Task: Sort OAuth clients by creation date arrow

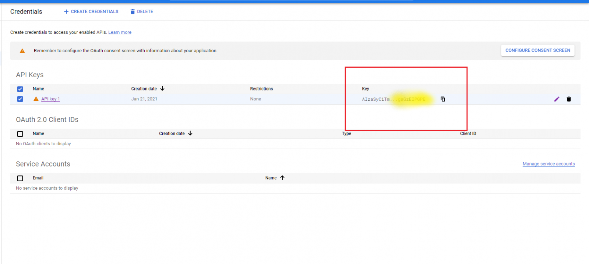Action: (190, 133)
